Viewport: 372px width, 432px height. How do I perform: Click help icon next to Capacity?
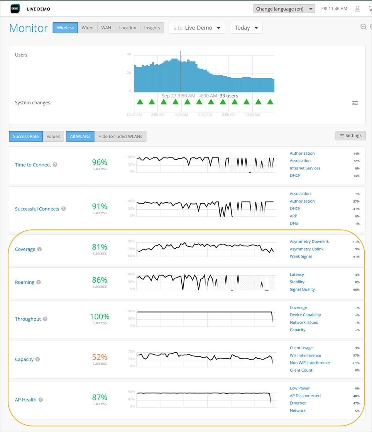point(38,359)
